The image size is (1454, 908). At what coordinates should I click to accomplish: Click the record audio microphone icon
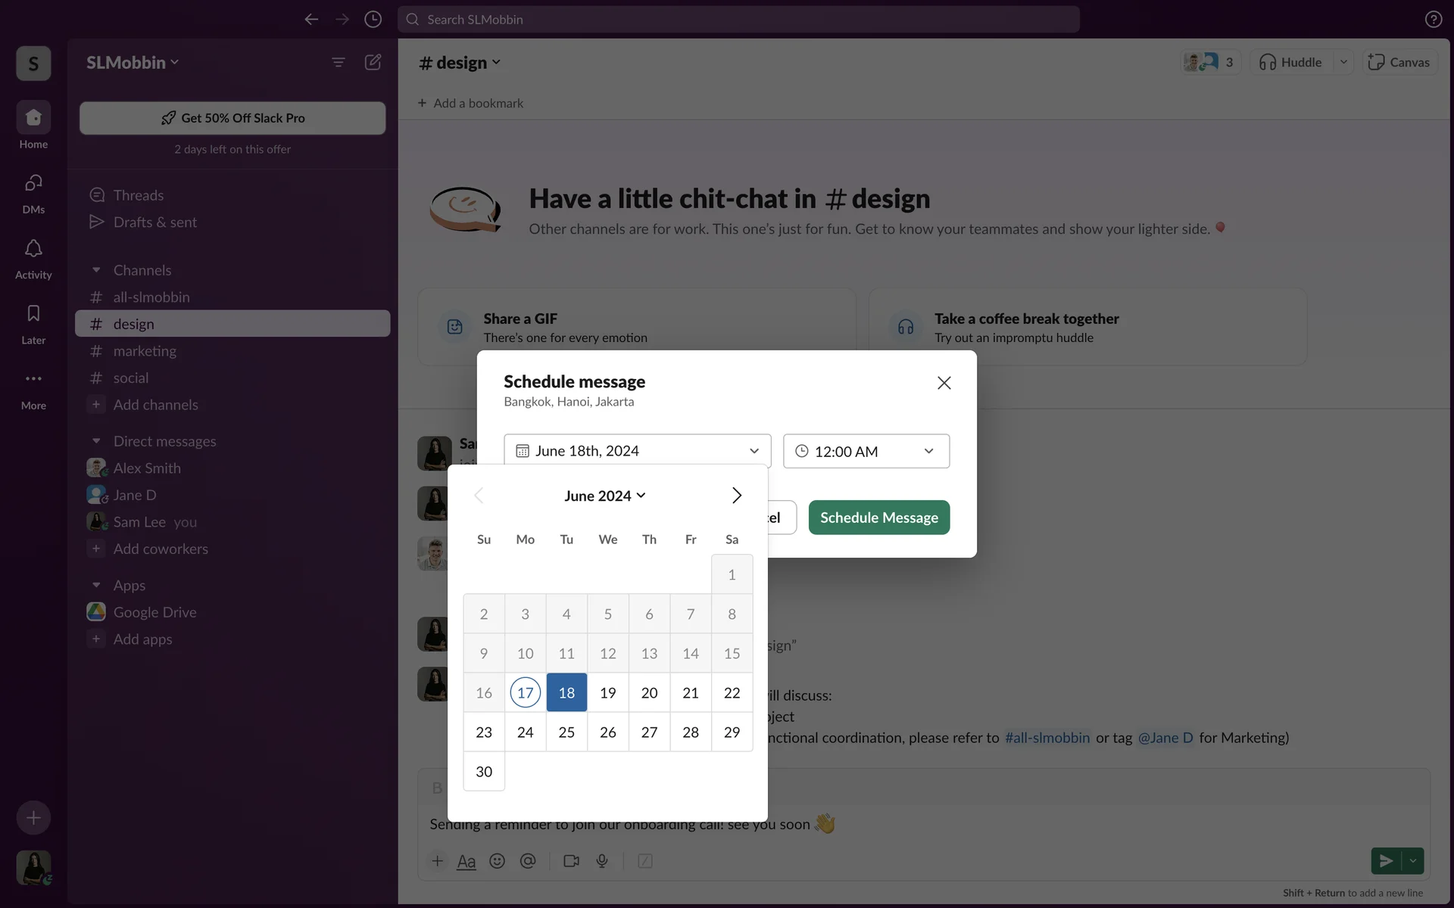click(x=602, y=861)
